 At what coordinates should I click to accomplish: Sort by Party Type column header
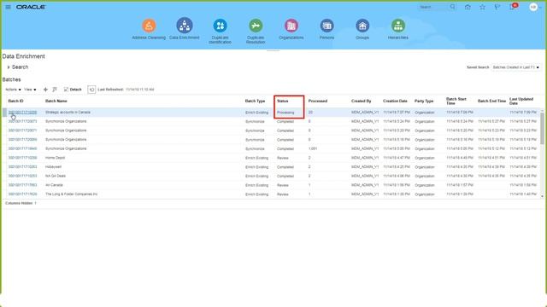click(424, 101)
